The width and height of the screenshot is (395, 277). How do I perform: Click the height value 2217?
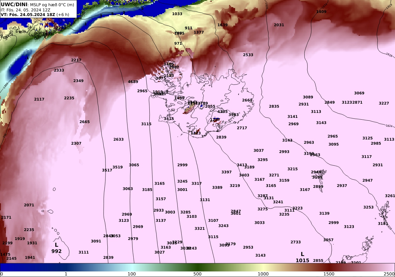[76, 60]
